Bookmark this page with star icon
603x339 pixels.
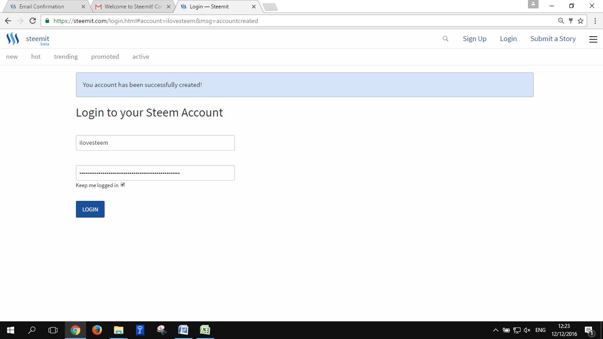(x=580, y=21)
